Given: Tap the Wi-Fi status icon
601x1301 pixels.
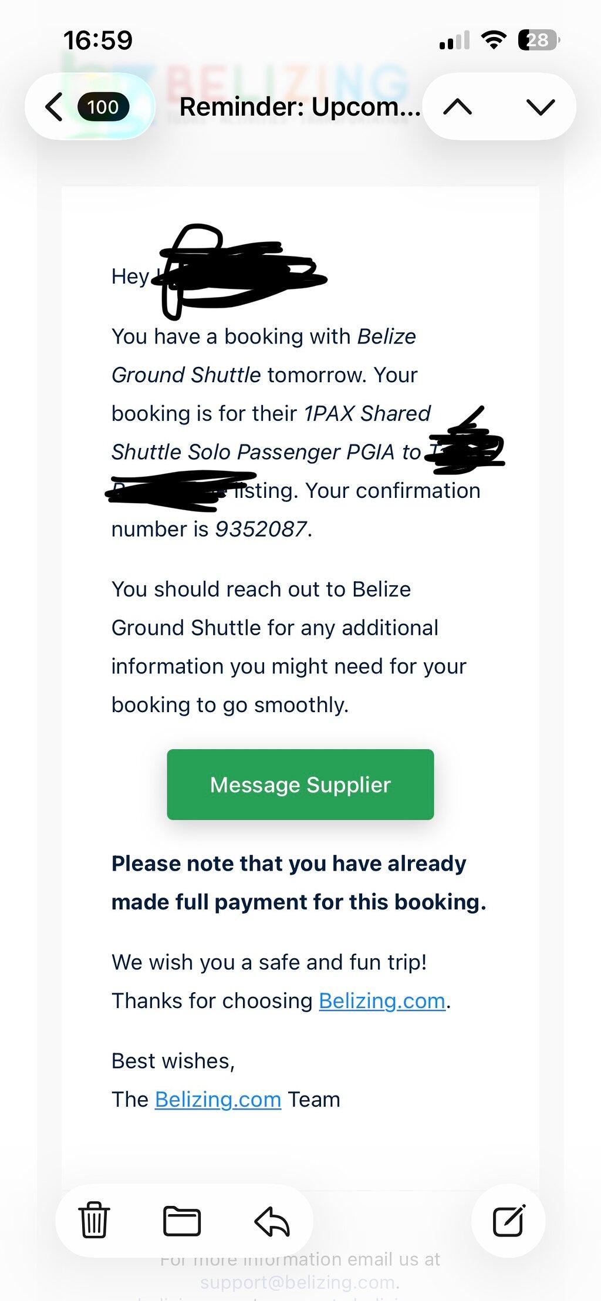Looking at the screenshot, I should point(494,40).
